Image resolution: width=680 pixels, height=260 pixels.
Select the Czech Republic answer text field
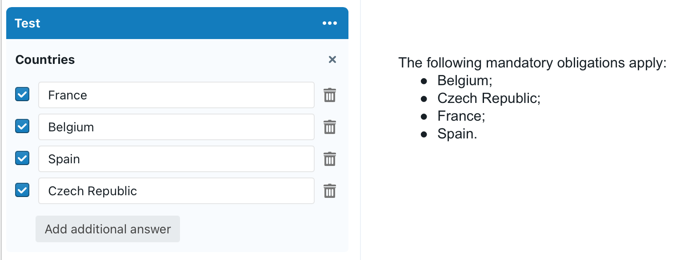tap(176, 191)
